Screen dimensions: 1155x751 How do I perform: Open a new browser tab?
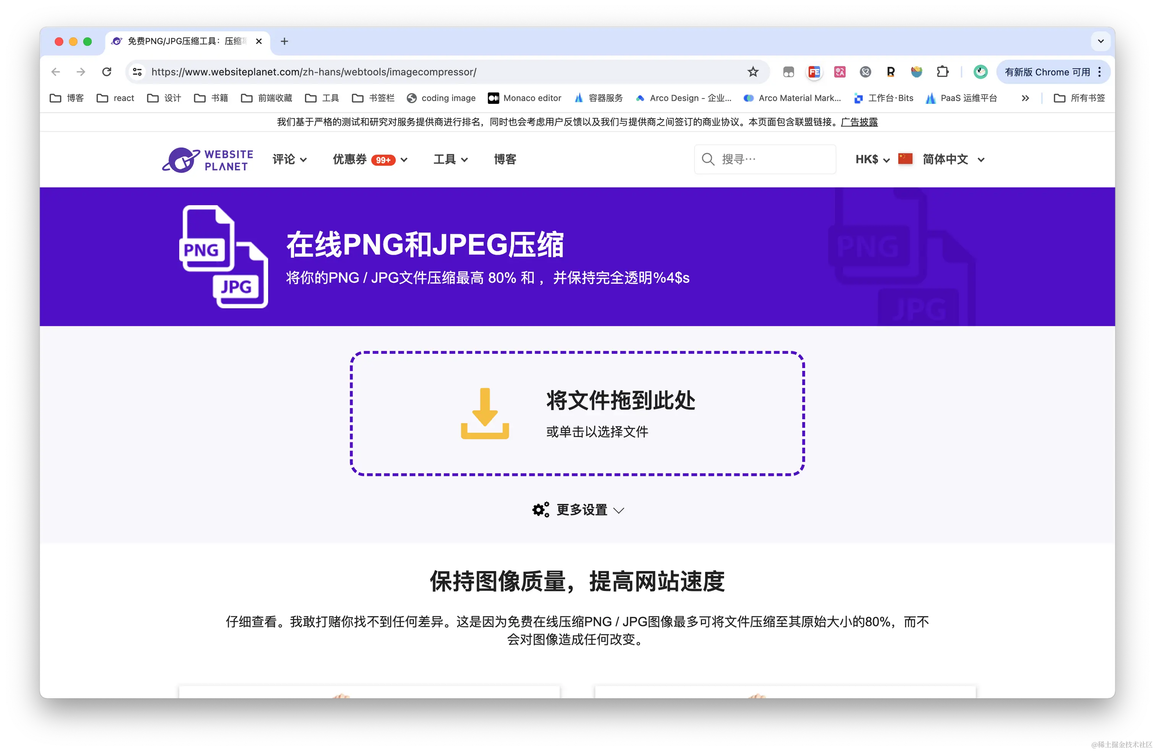pyautogui.click(x=285, y=41)
